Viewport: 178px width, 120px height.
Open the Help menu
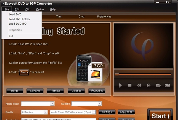53,9
